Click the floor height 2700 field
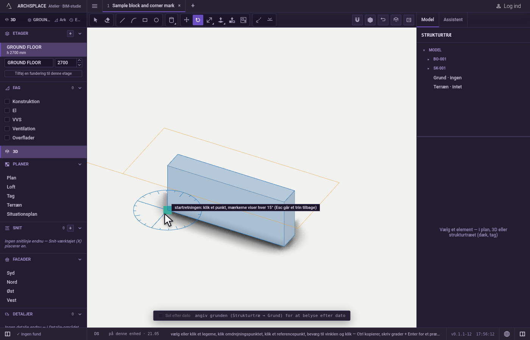 65,63
